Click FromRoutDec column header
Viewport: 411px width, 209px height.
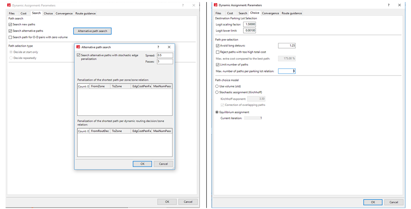100,131
